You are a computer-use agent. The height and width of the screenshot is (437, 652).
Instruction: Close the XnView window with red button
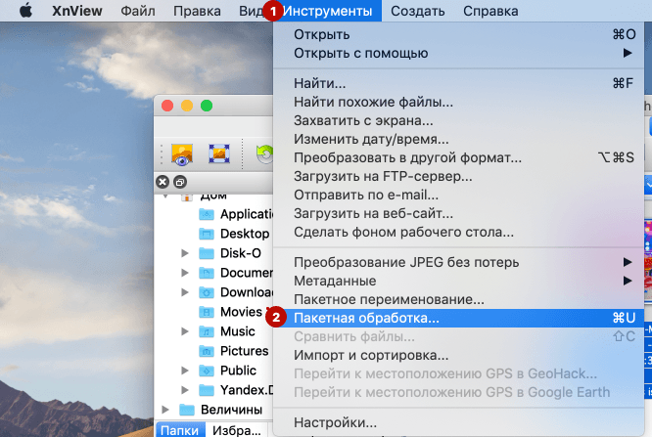[167, 106]
